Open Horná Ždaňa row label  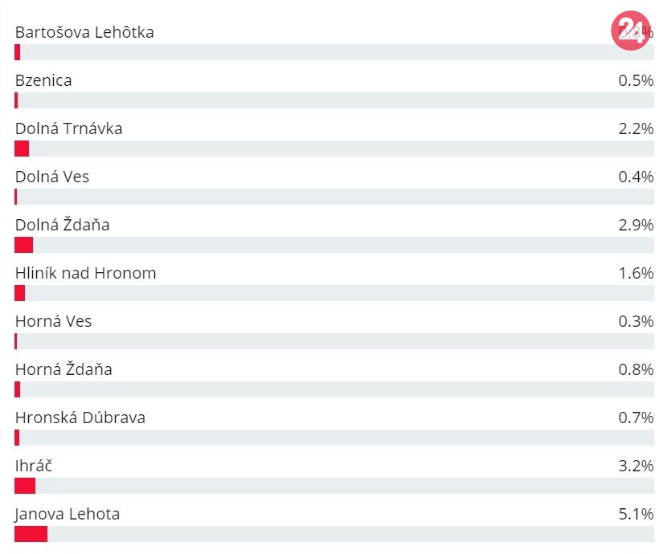coord(63,369)
